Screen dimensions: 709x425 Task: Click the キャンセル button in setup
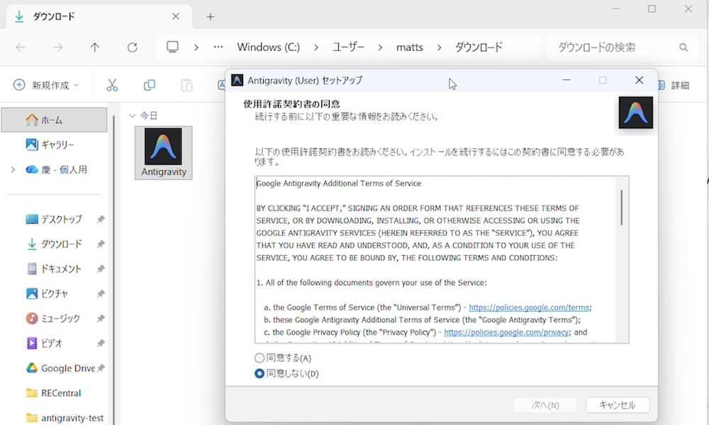click(617, 405)
